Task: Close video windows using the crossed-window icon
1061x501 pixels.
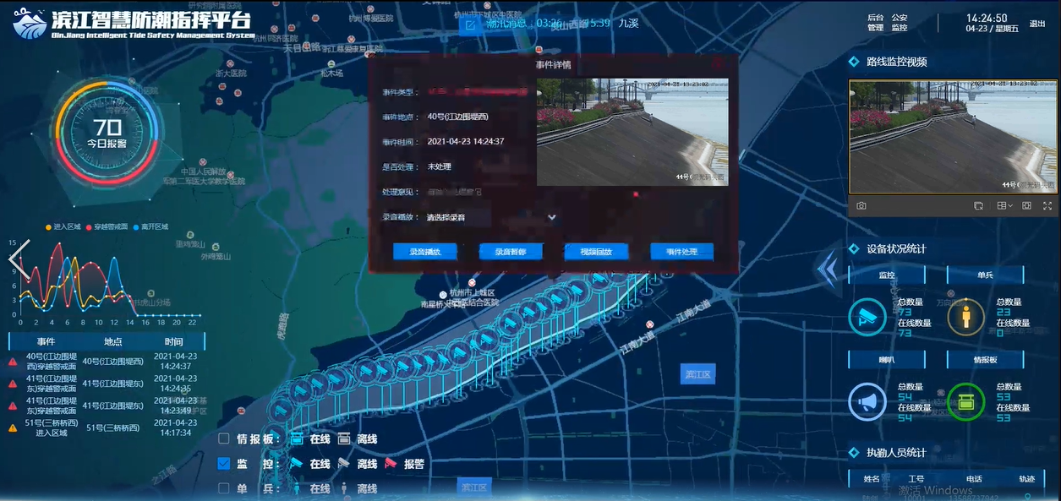Action: click(x=978, y=205)
